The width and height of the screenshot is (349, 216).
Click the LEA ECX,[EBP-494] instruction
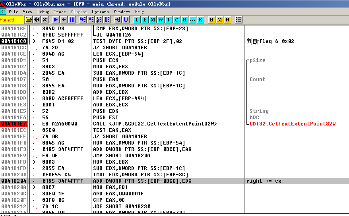click(x=120, y=98)
